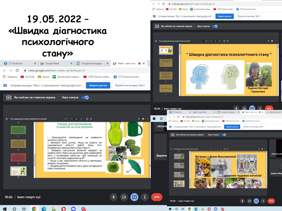The image size is (282, 211).
Task: Print the PDF in the 15:04 window
Action: pos(272,41)
